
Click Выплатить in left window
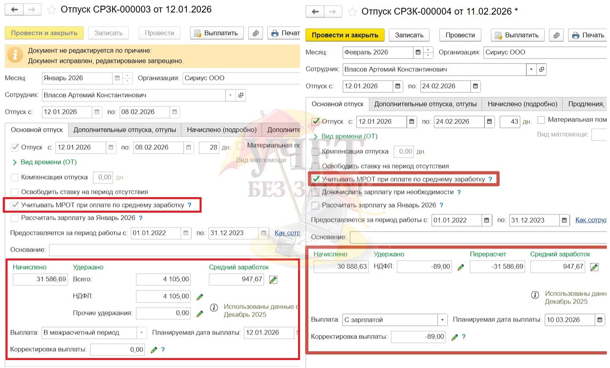click(x=217, y=33)
